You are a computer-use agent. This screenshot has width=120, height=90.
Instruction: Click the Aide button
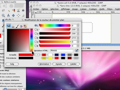12,64
